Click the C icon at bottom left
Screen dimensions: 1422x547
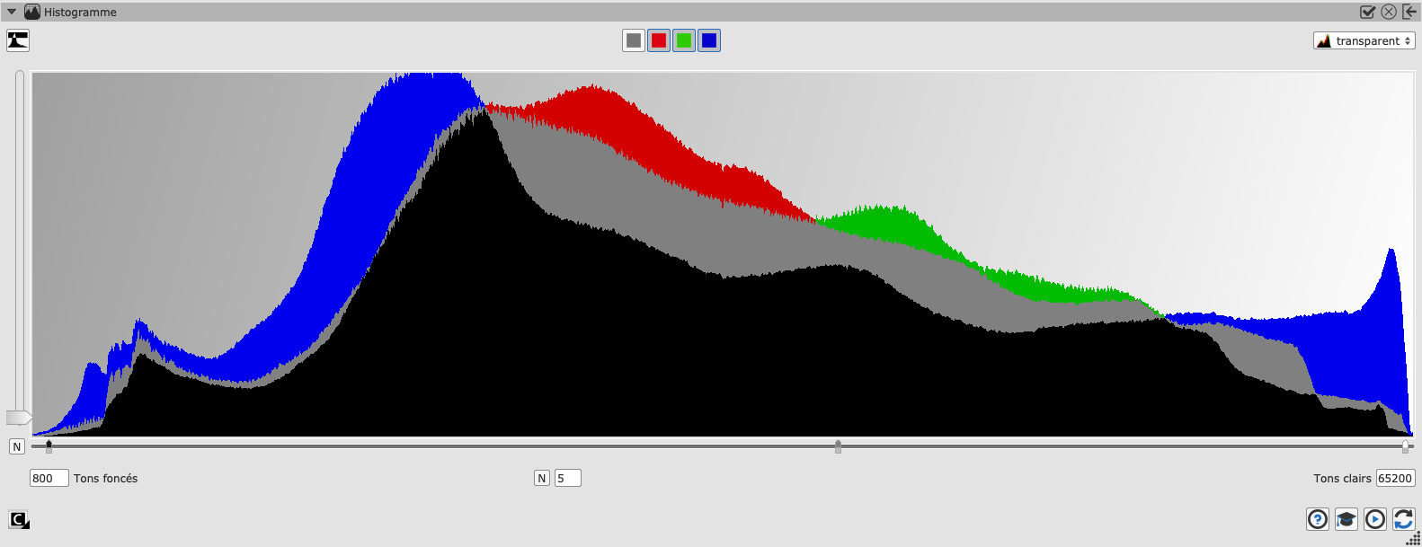(19, 520)
